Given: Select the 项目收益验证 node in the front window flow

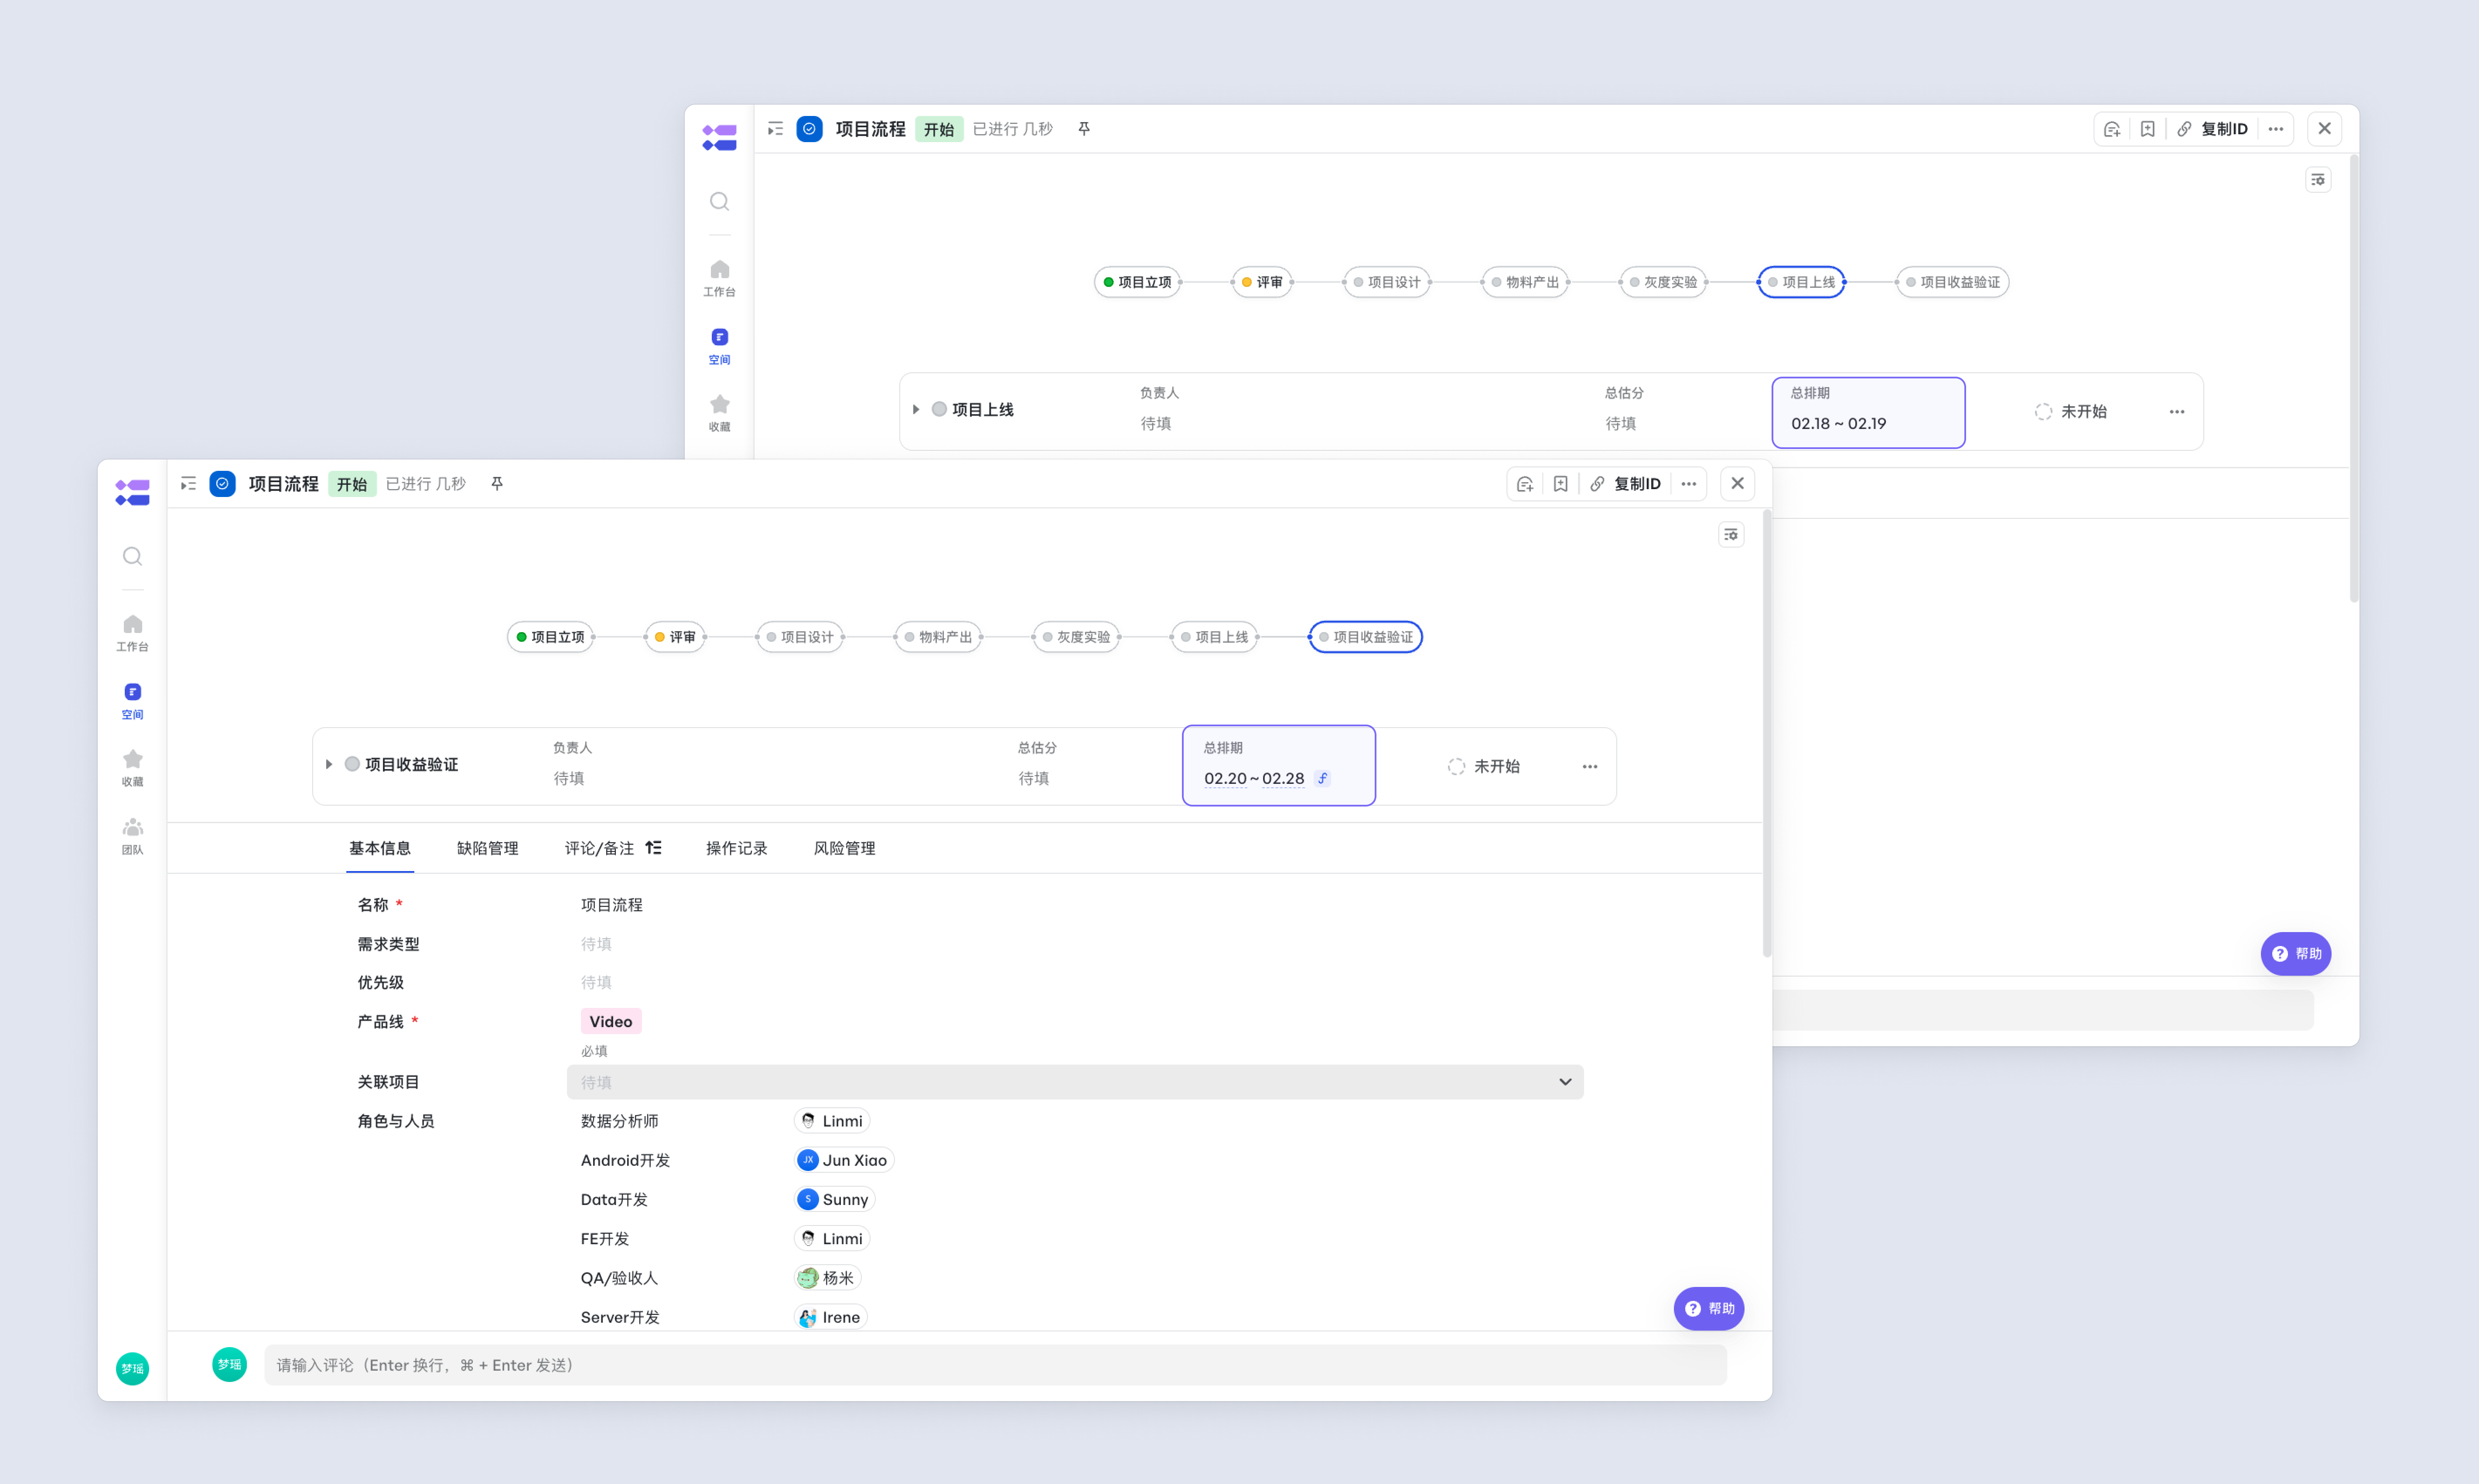Looking at the screenshot, I should (x=1366, y=637).
